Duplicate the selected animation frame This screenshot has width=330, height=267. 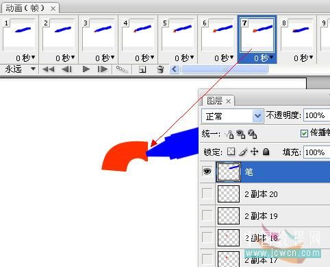(142, 69)
